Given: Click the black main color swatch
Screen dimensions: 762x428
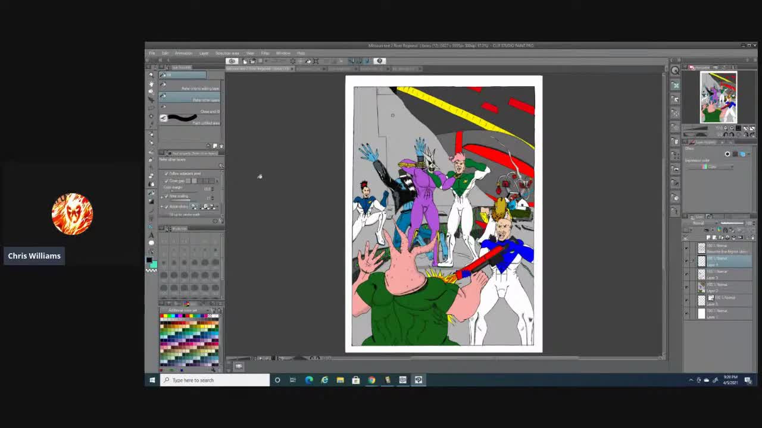Looking at the screenshot, I should (149, 260).
